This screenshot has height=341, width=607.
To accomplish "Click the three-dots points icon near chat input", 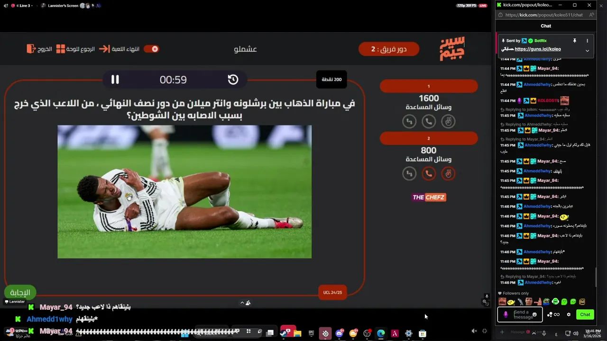I will point(550,314).
